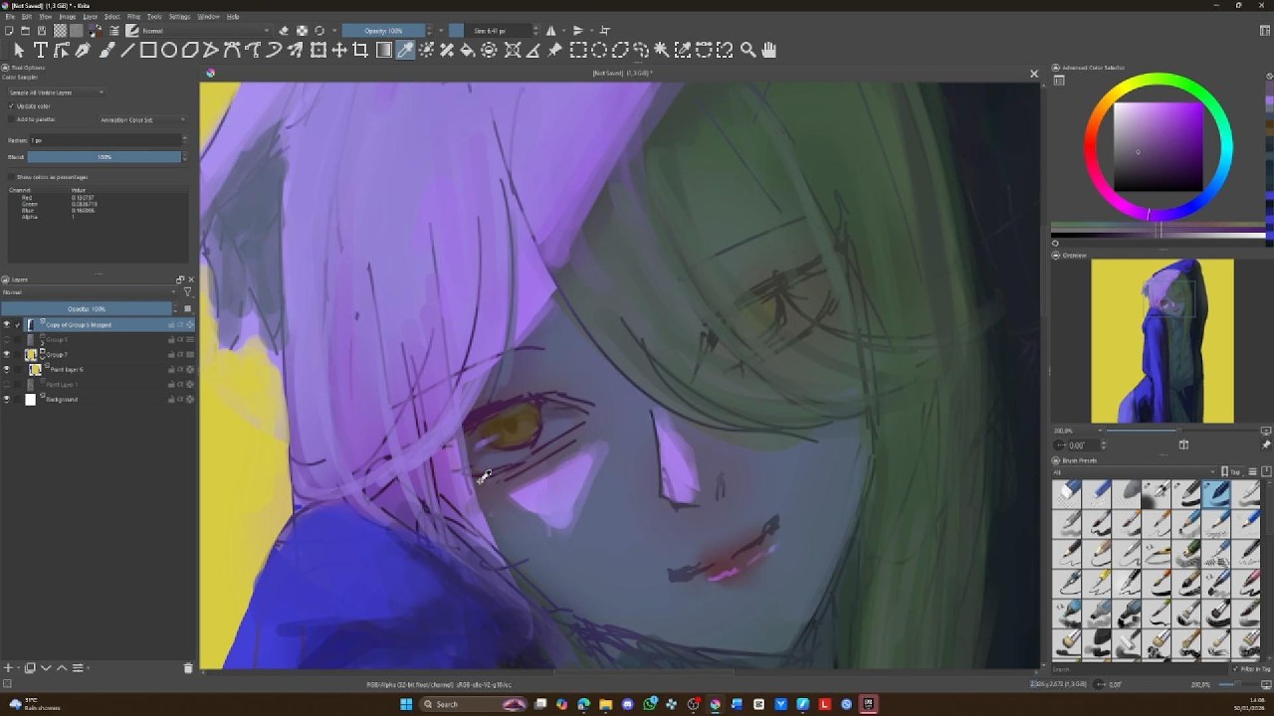Open the layer blending mode Normal dropdown
This screenshot has width=1274, height=716.
click(90, 292)
